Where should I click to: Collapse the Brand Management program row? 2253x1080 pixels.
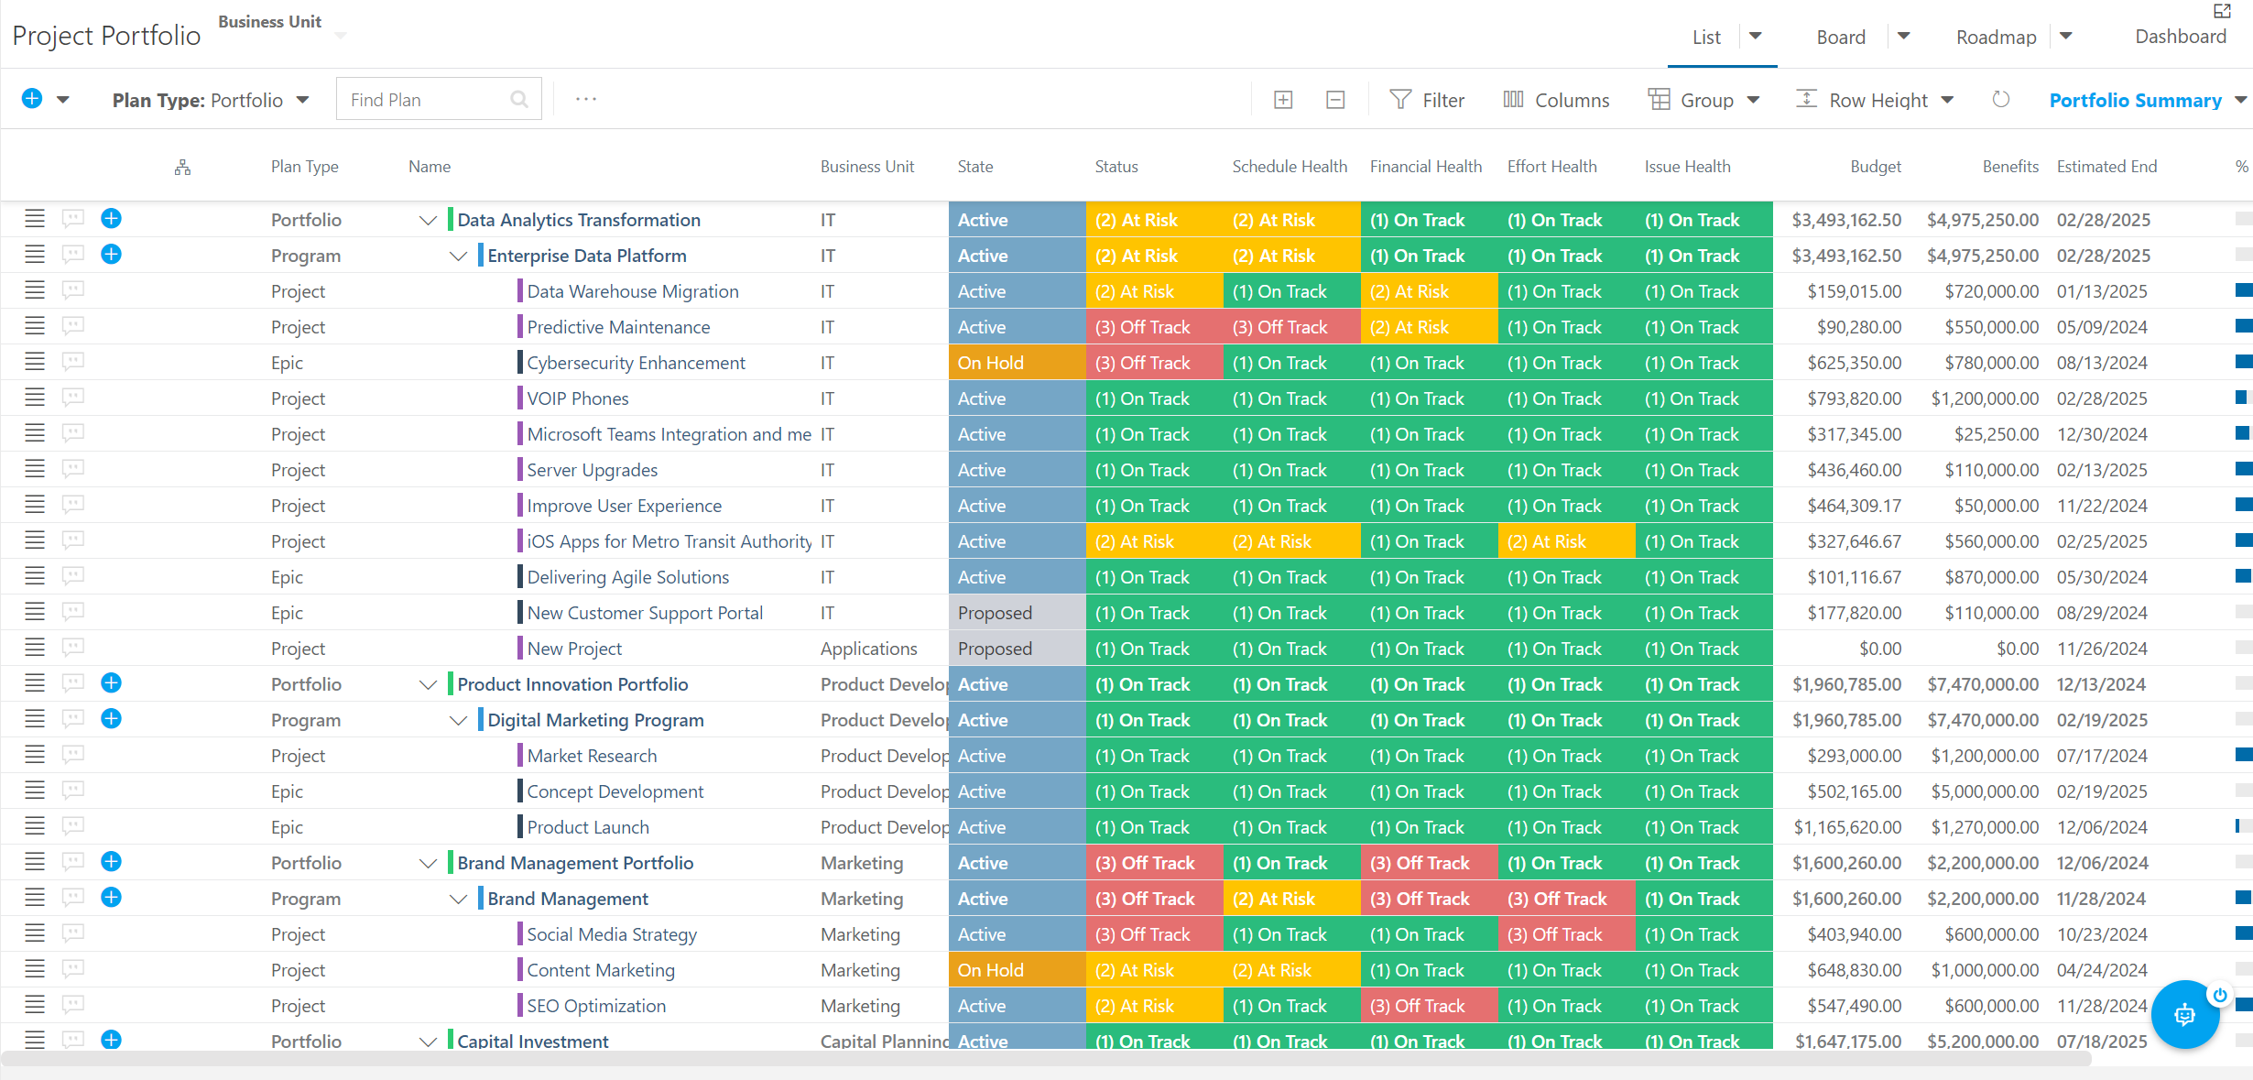coord(458,899)
